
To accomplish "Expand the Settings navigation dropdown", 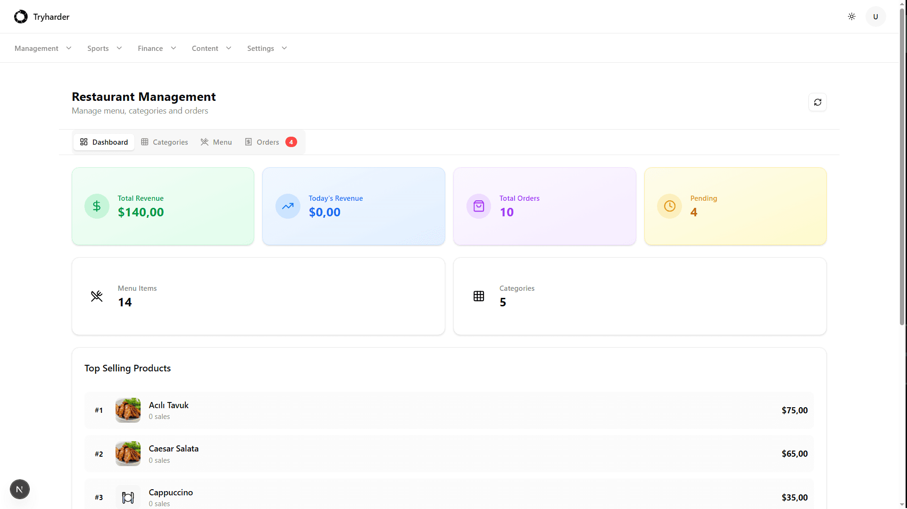I will (267, 48).
